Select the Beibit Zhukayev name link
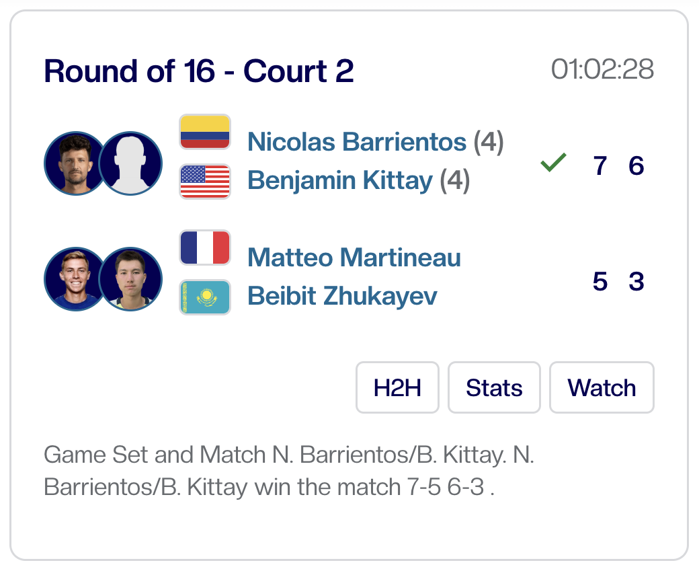Screen dimensions: 699x569 (x=342, y=296)
